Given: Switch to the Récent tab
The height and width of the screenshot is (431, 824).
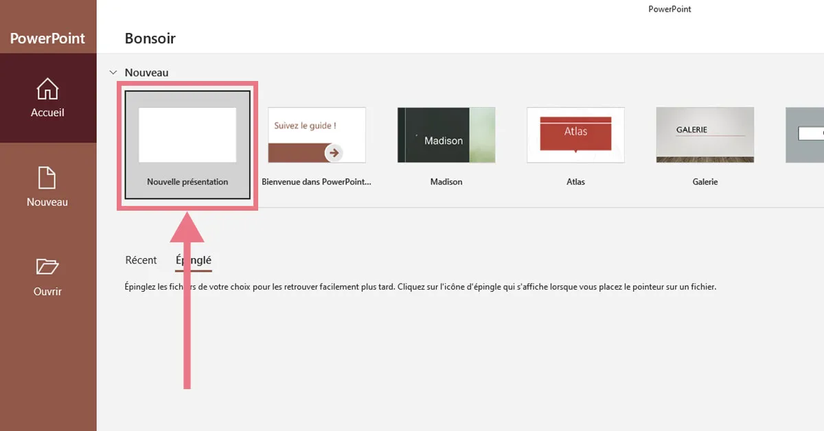Looking at the screenshot, I should coord(141,260).
